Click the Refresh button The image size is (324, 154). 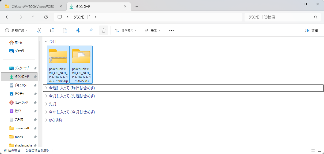pyautogui.click(x=46, y=17)
